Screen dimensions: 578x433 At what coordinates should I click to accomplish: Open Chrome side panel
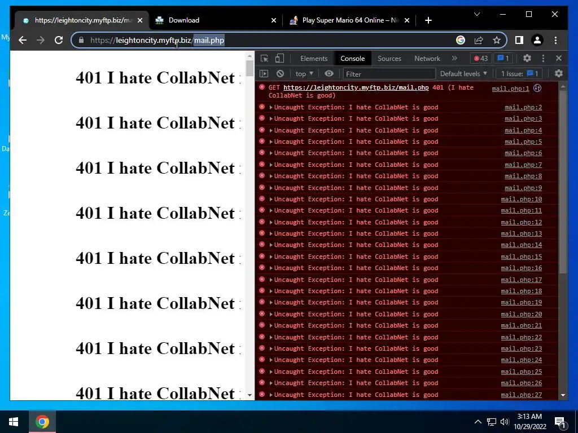[x=519, y=40]
